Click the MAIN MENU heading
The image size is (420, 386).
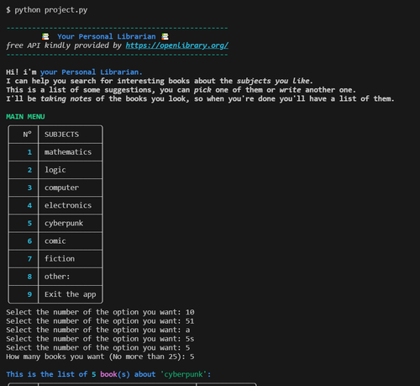pos(25,117)
